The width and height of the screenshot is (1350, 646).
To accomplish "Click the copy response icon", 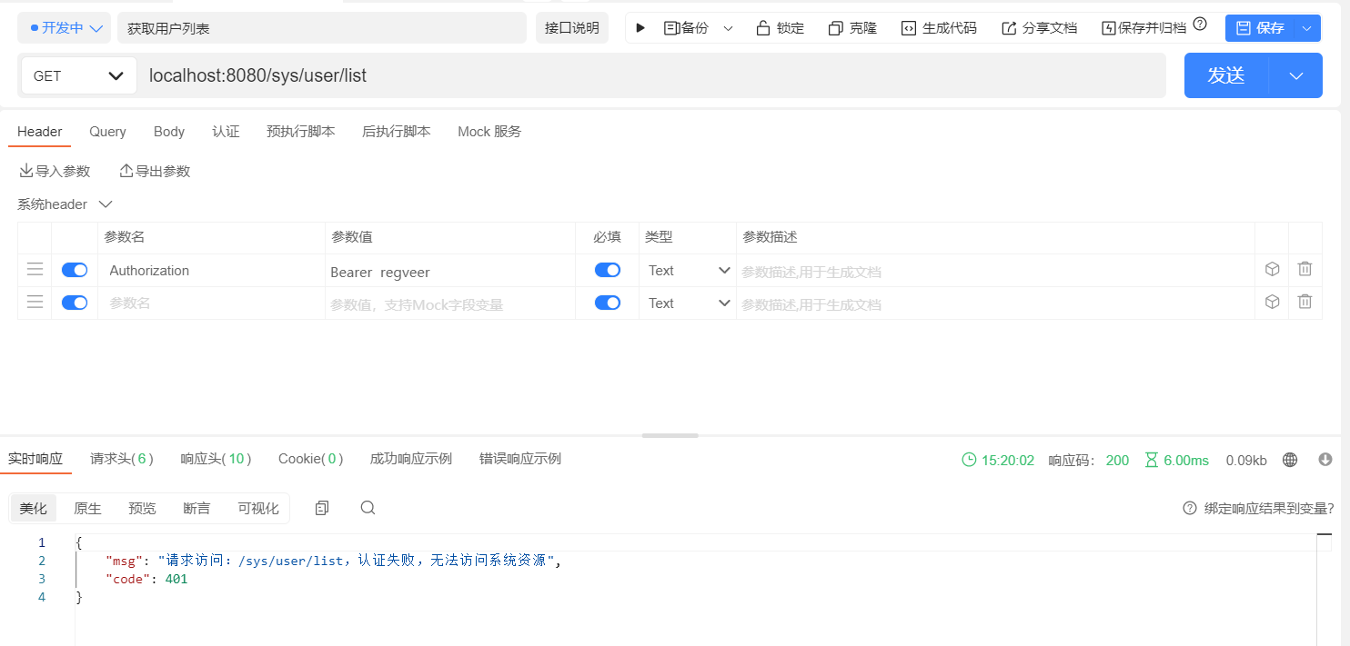I will 321,508.
